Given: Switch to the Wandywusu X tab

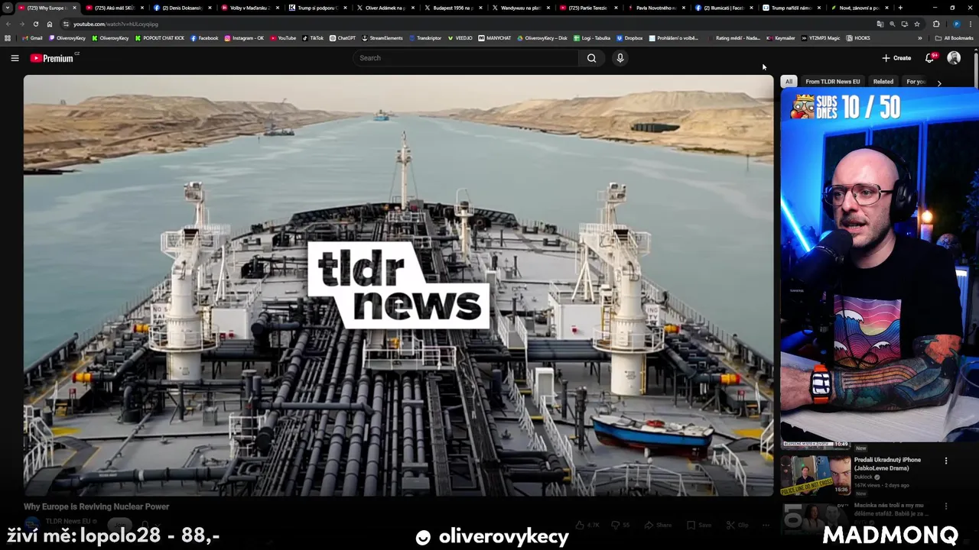Looking at the screenshot, I should point(521,8).
